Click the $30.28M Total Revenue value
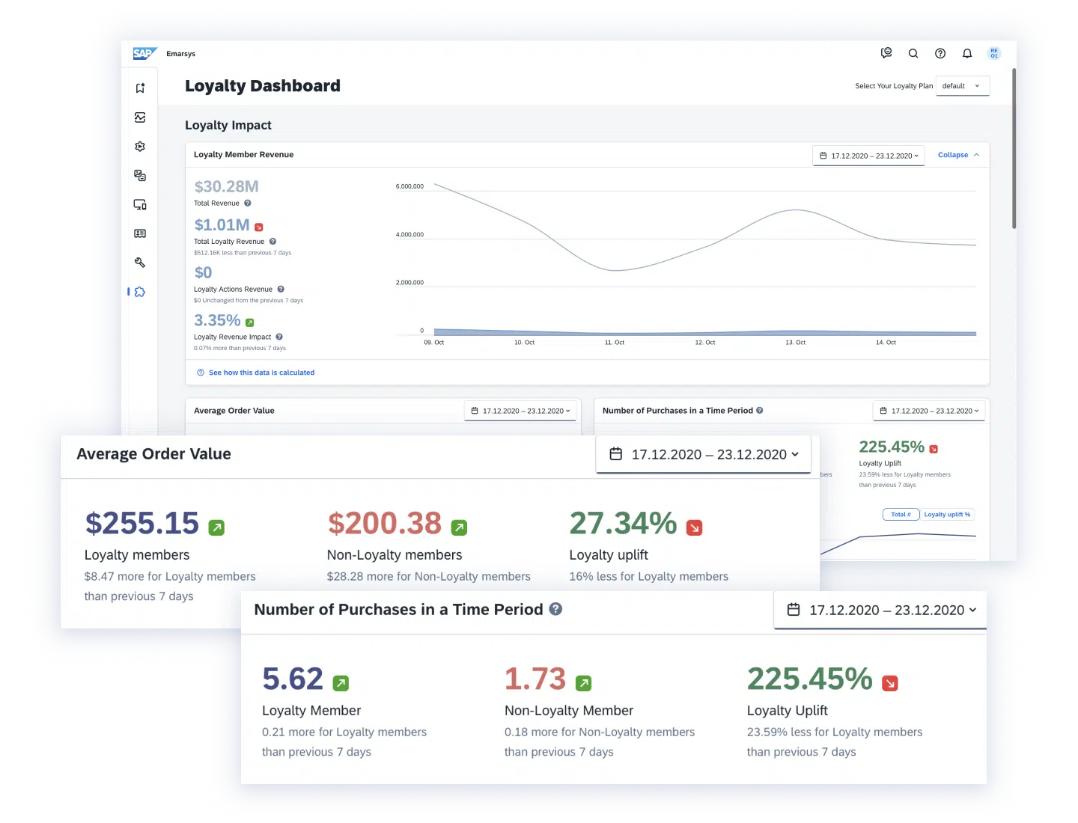 227,186
